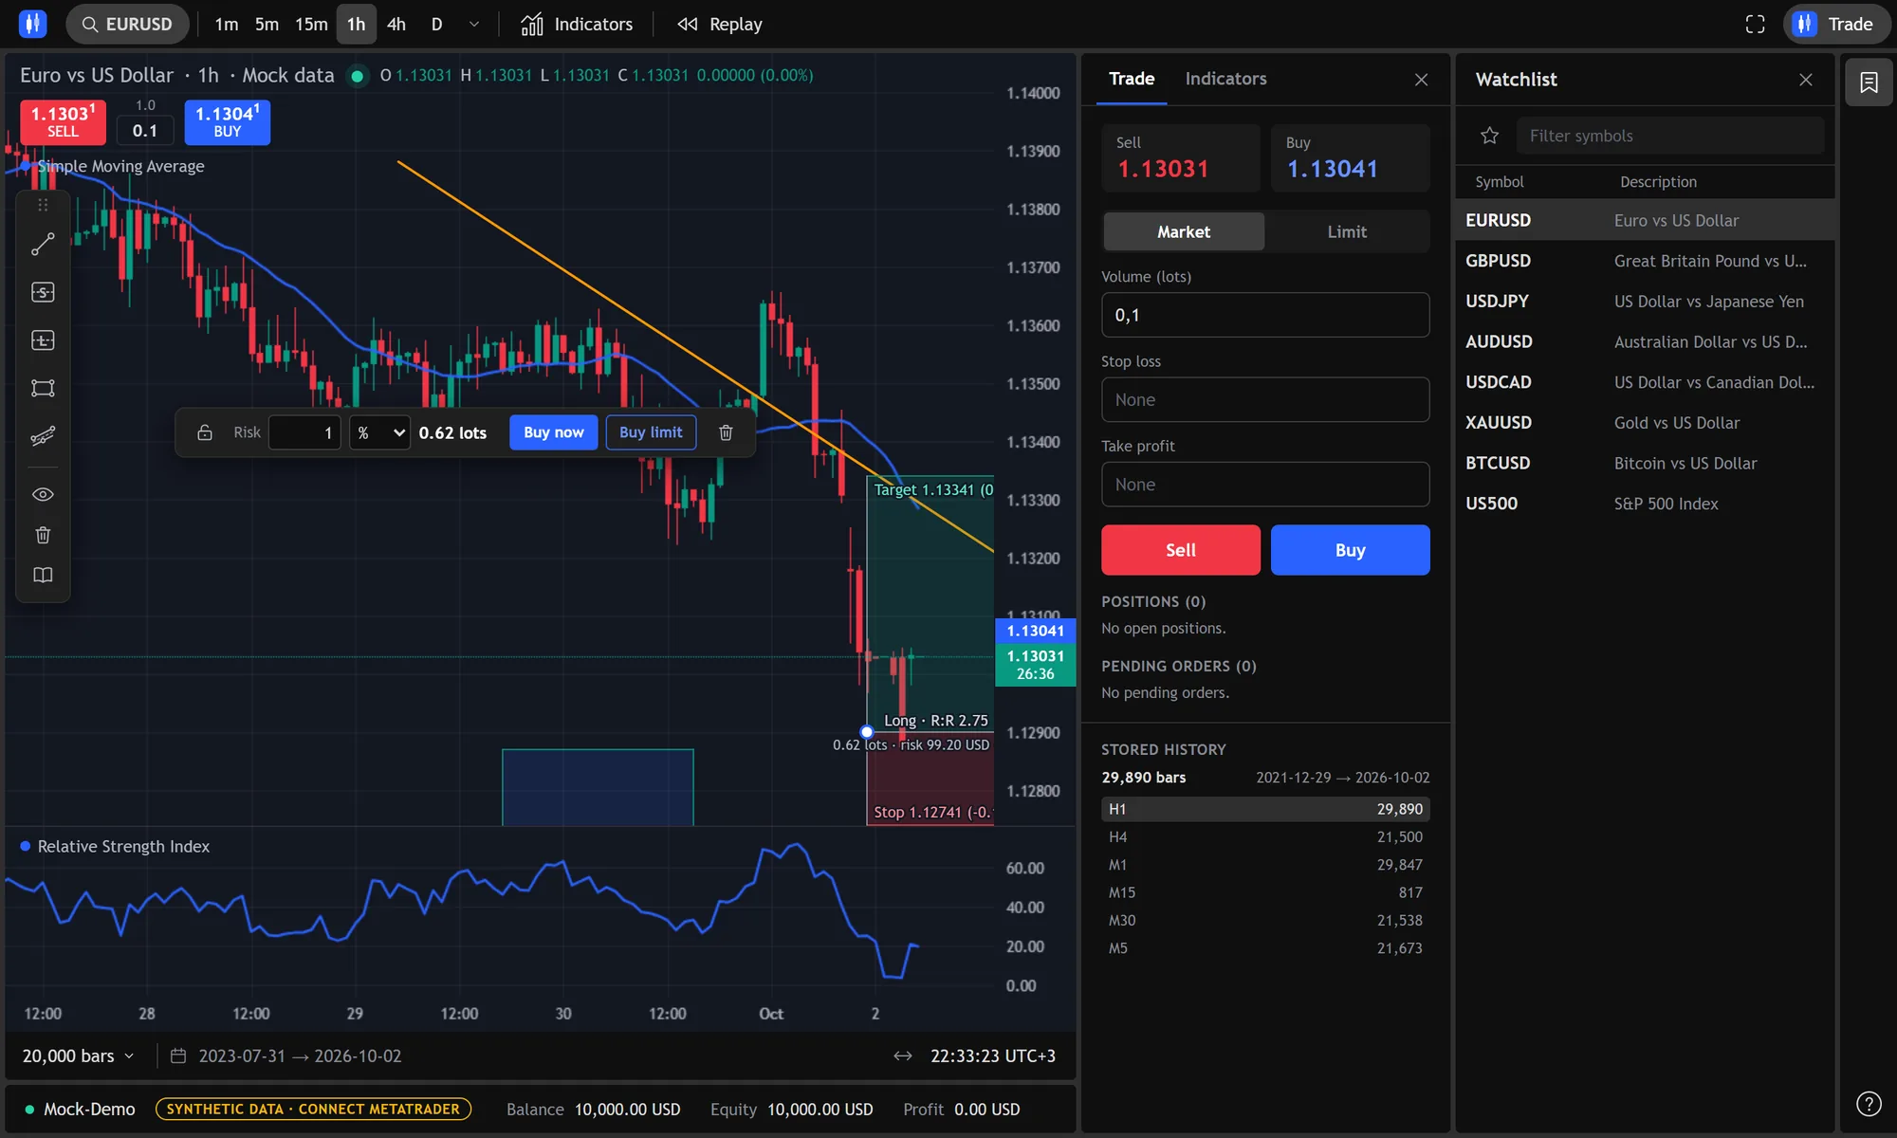Expand the 20,000 bars dropdown
1897x1138 pixels.
tap(79, 1055)
